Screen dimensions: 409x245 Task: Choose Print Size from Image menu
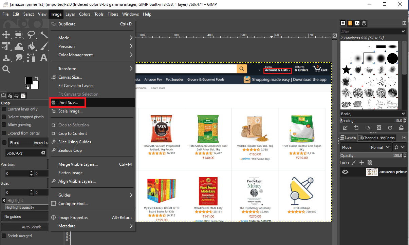92,102
